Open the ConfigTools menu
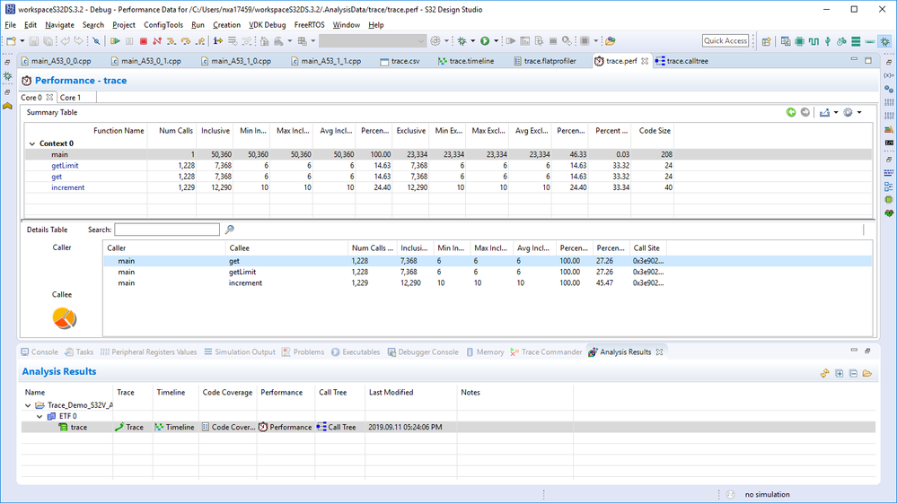 coord(163,25)
